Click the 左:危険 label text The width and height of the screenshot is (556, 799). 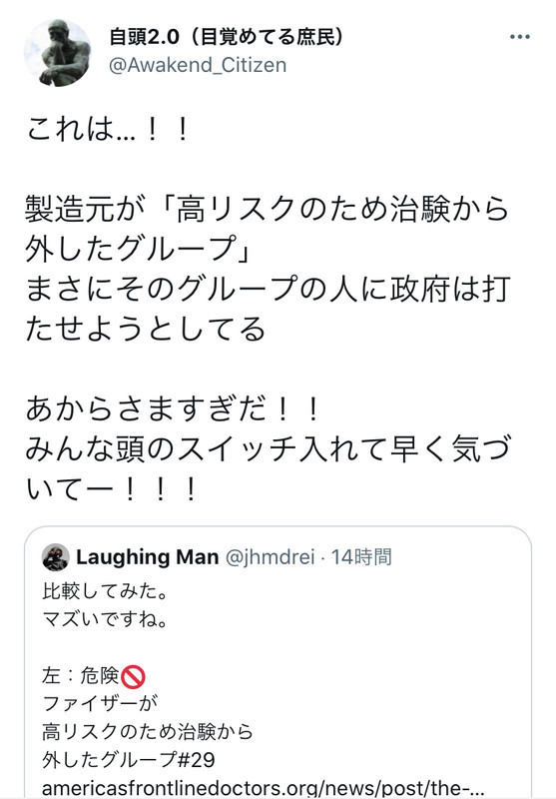click(81, 676)
